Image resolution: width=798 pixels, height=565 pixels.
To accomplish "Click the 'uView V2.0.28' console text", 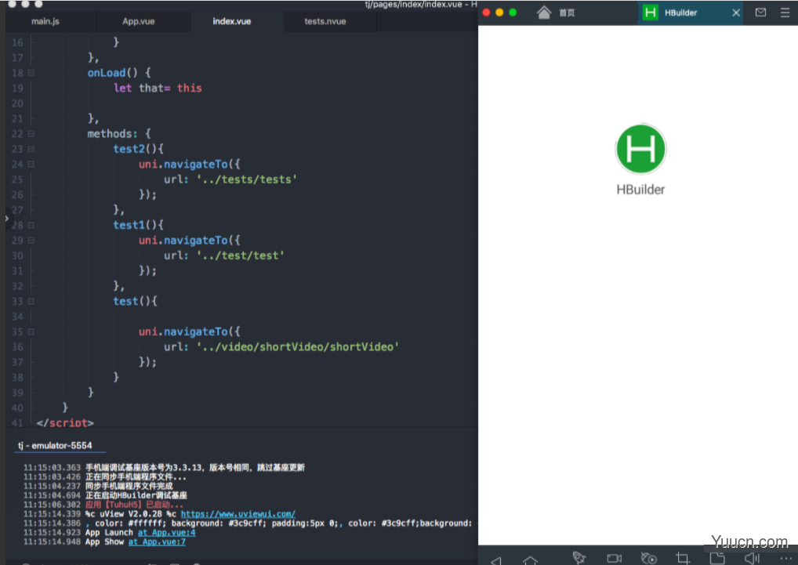I will pos(130,514).
